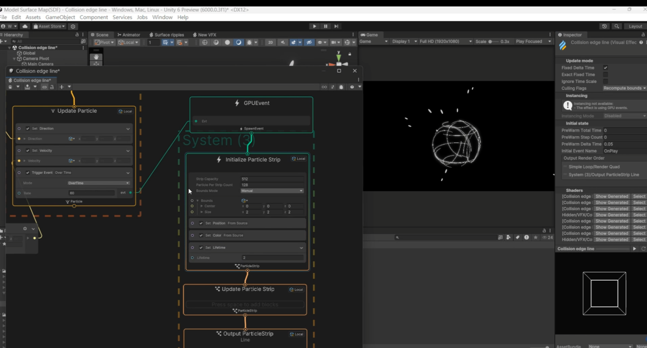
Task: Click a Select button in the Shaders list
Action: 639,196
